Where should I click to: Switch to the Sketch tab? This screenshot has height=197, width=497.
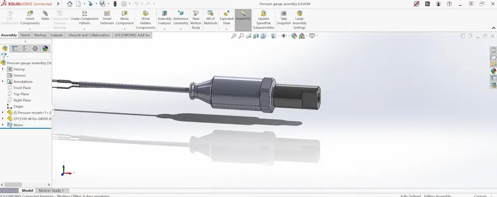[x=25, y=35]
